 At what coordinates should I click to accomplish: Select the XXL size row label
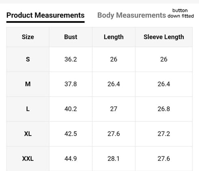tap(28, 159)
